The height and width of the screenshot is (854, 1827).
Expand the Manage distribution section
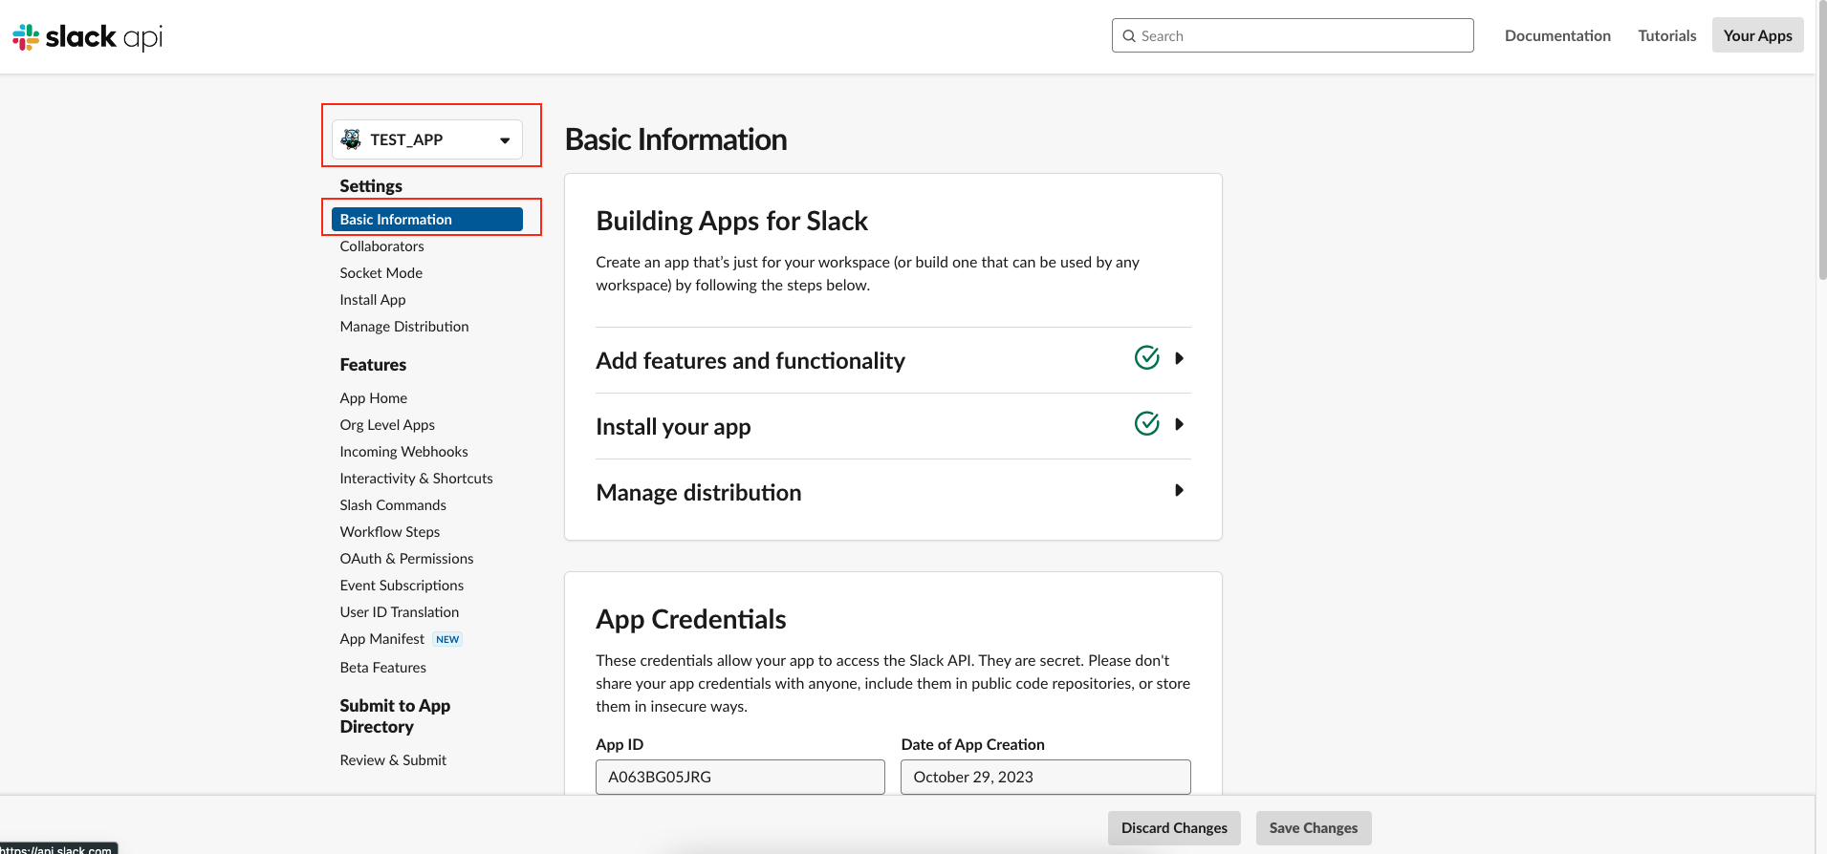tap(893, 492)
